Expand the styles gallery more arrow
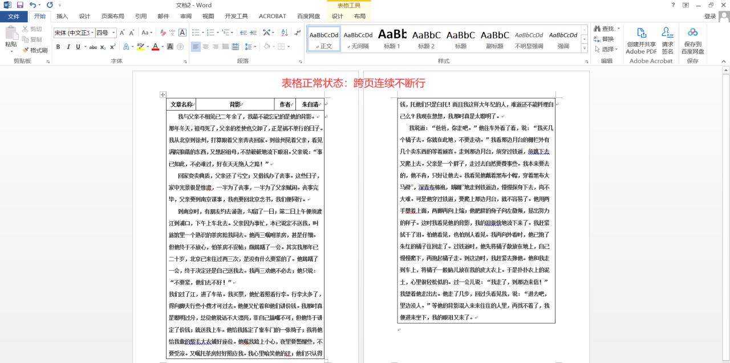 click(585, 47)
